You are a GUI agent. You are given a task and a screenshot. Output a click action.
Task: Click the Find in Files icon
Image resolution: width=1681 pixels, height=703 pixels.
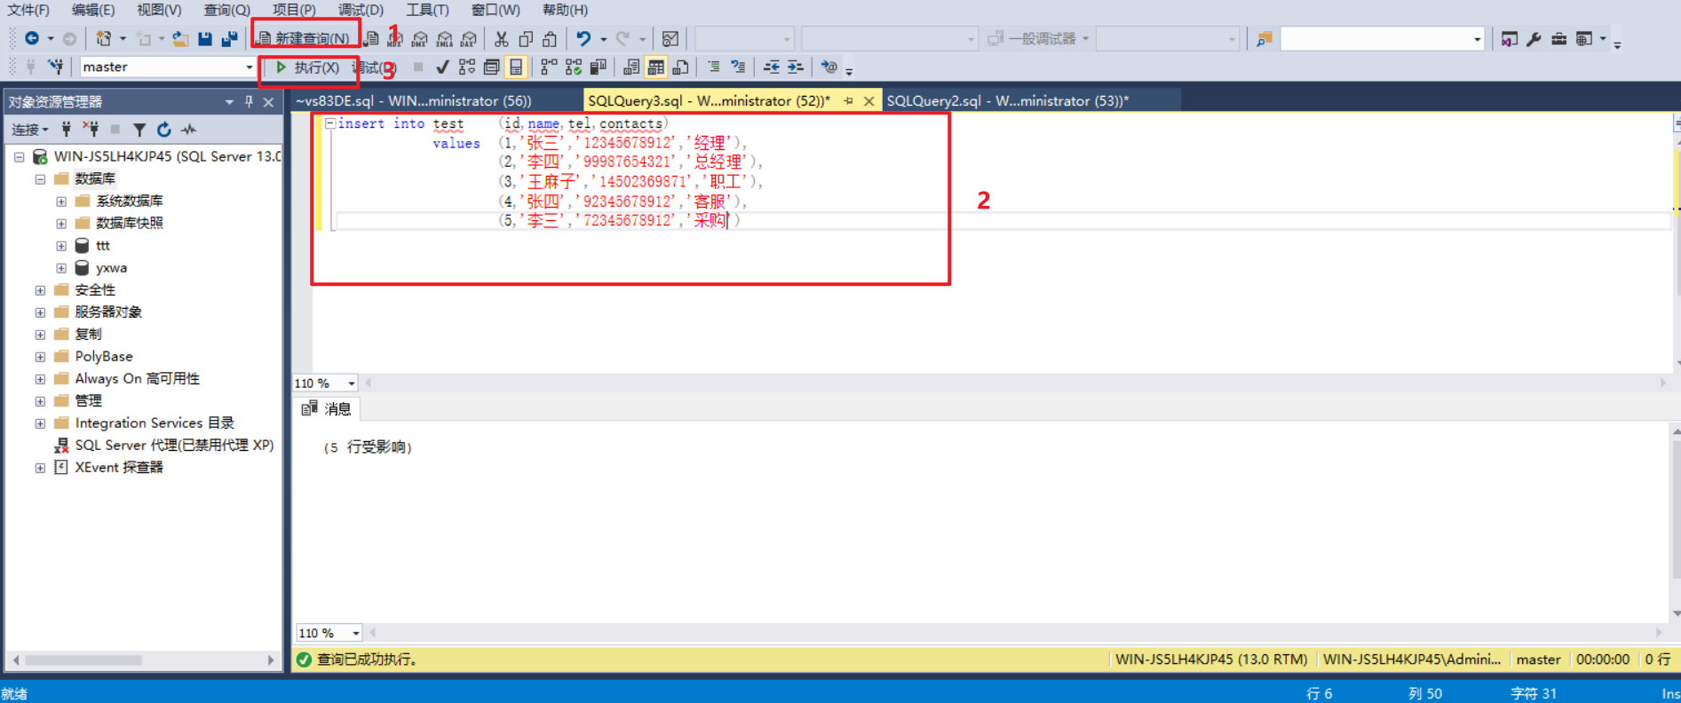1264,39
